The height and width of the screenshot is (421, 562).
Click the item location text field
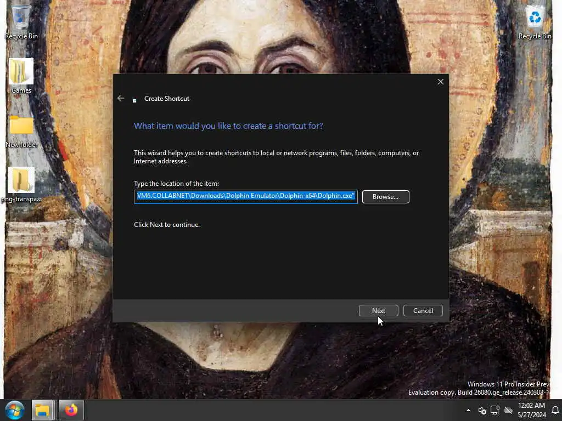click(x=245, y=197)
